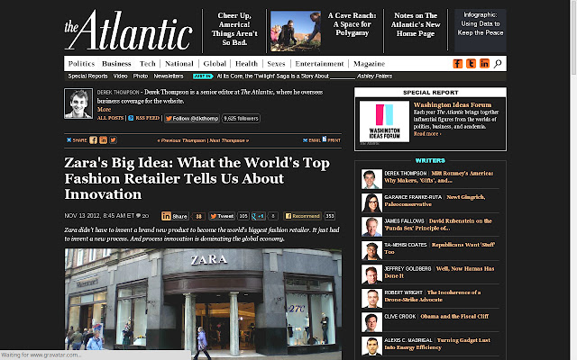Click Ta-Nehisi Coates' writer photo
Viewport: 577px width, 360px height.
(x=371, y=250)
